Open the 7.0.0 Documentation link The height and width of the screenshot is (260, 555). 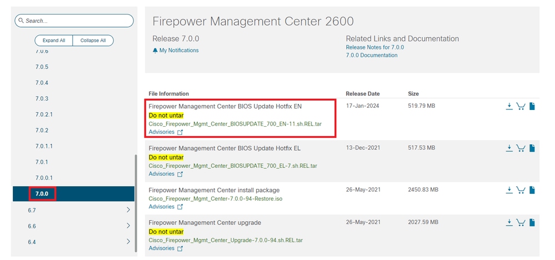point(371,56)
